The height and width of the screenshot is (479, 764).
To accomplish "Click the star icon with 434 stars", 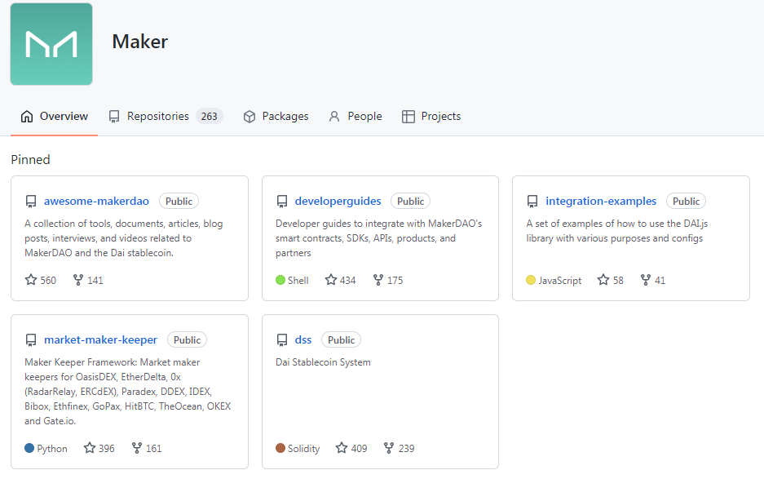I will point(331,280).
